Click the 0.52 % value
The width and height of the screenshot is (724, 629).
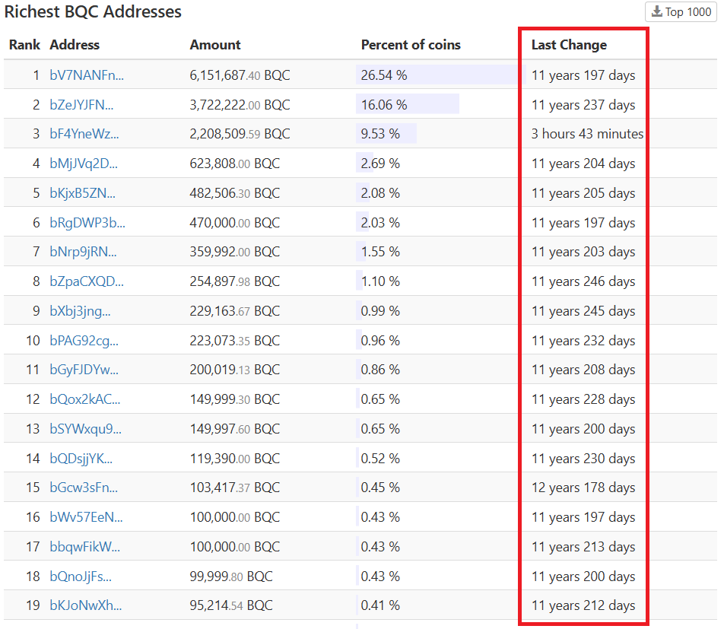pyautogui.click(x=380, y=458)
